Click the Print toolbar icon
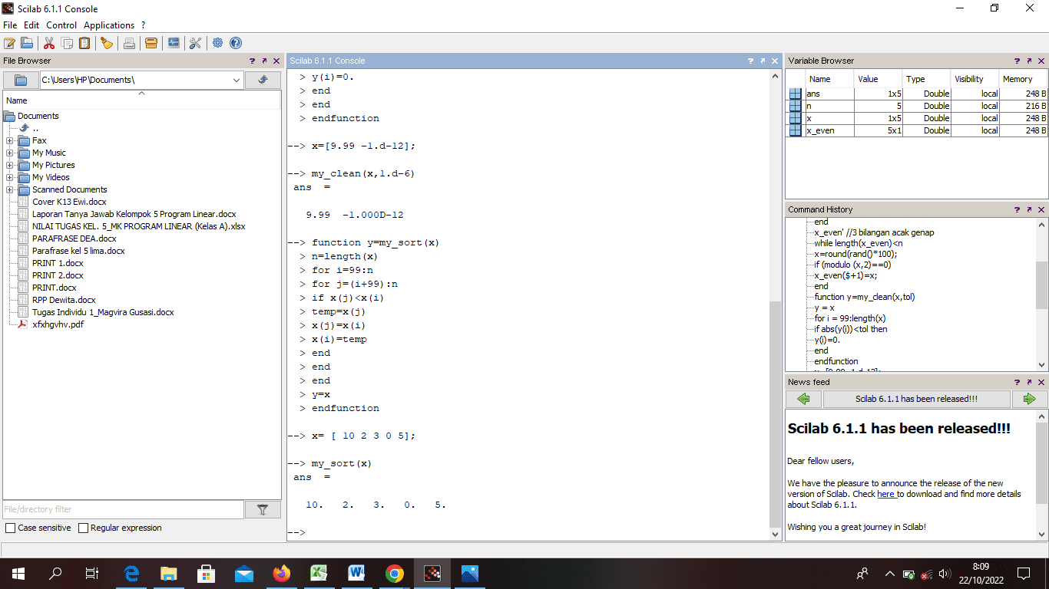 pos(129,43)
